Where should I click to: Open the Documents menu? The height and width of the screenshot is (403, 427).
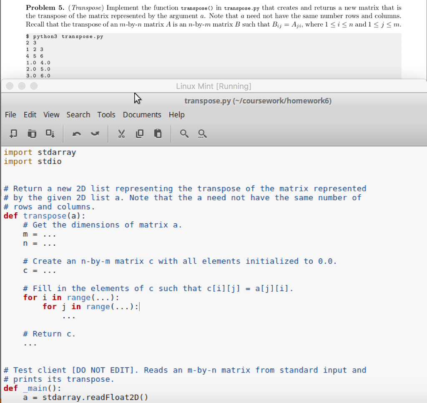[x=142, y=115]
